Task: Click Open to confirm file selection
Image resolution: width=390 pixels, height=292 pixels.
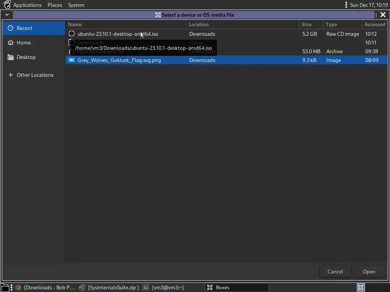Action: point(369,271)
